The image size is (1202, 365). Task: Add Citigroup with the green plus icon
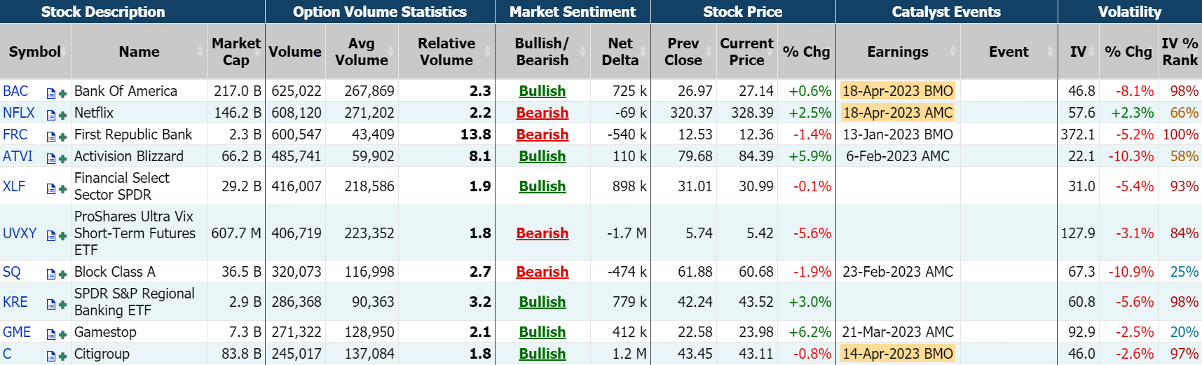(x=62, y=356)
